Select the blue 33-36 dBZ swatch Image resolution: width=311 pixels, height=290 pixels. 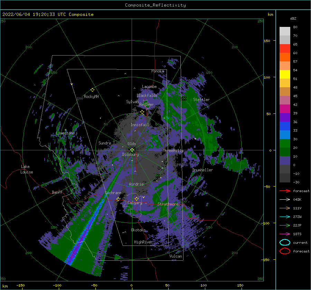[285, 126]
